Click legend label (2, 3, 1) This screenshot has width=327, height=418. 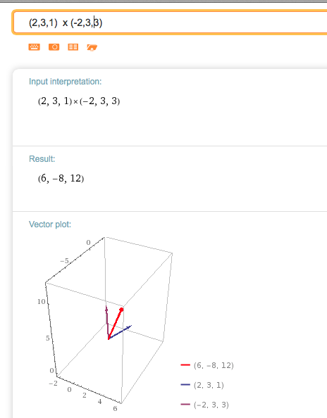click(x=209, y=385)
